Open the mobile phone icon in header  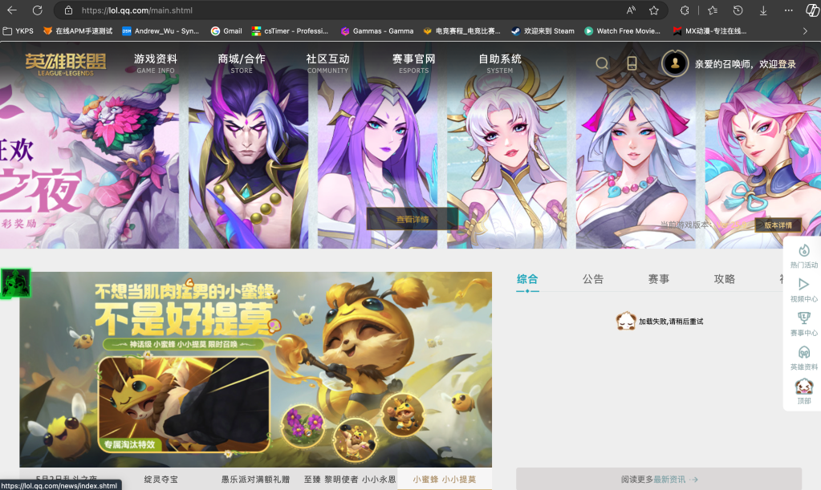632,63
